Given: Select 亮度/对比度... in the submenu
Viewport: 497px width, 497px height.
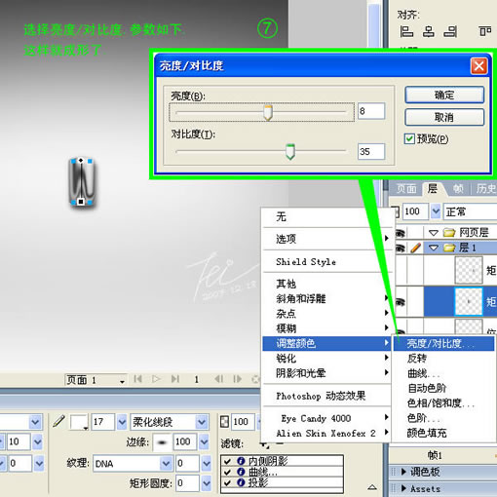Looking at the screenshot, I should (x=443, y=343).
